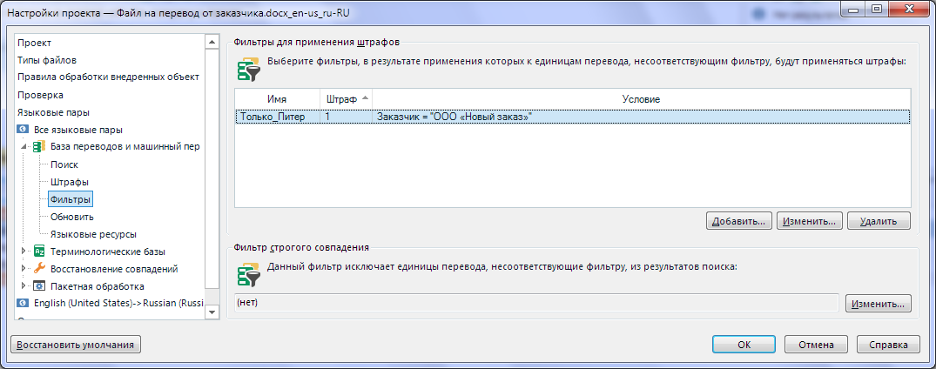
Task: Select the Только_Питер filter row
Action: click(273, 116)
